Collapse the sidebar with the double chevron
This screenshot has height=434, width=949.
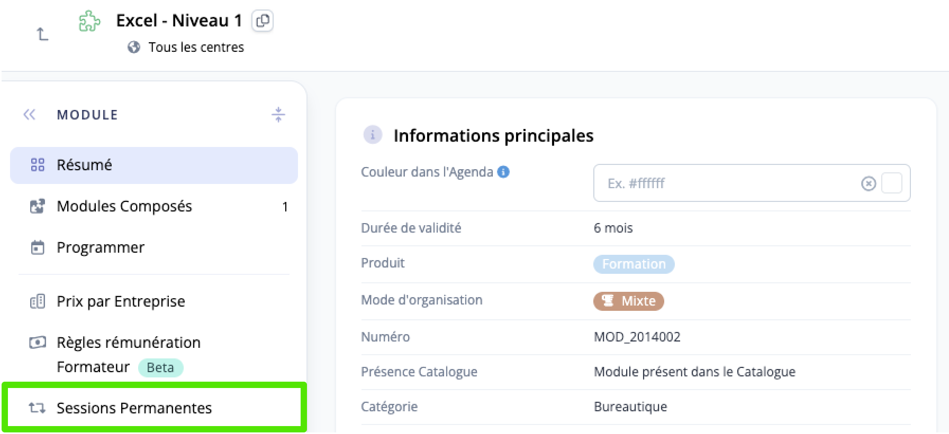(x=30, y=115)
